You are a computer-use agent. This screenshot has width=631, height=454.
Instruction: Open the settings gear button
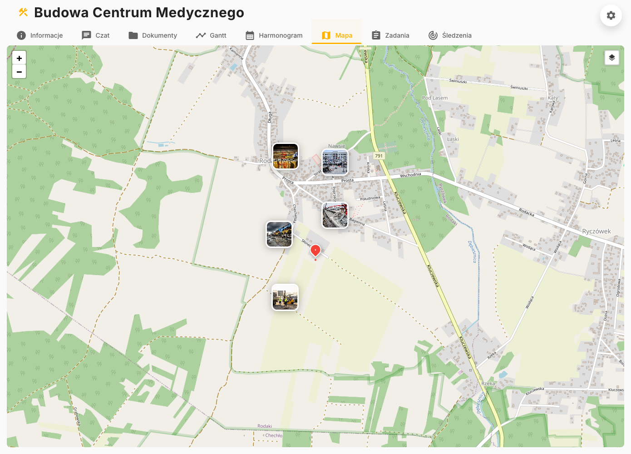611,15
